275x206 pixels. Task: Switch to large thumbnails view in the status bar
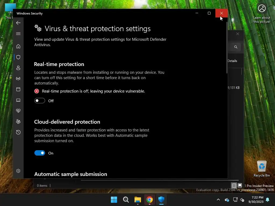click(240, 185)
